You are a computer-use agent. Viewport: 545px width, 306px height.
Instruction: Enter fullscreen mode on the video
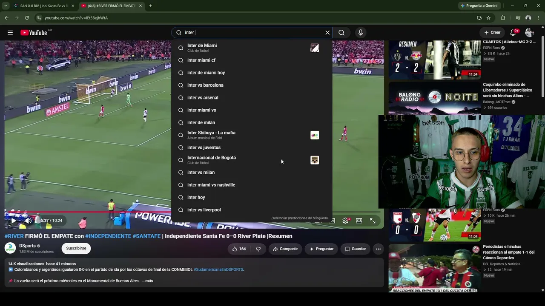pyautogui.click(x=373, y=221)
